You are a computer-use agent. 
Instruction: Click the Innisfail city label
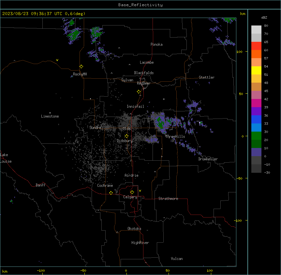[x=135, y=106]
